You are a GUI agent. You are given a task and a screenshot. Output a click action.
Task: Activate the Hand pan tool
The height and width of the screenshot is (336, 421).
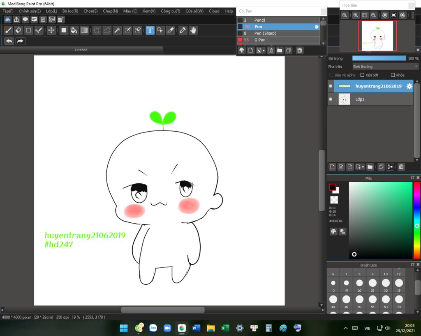coord(193,30)
